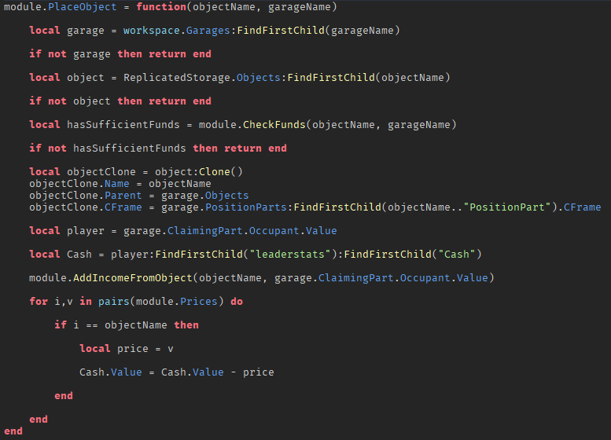Click the word CheckFunds
The height and width of the screenshot is (440, 611).
pos(274,125)
